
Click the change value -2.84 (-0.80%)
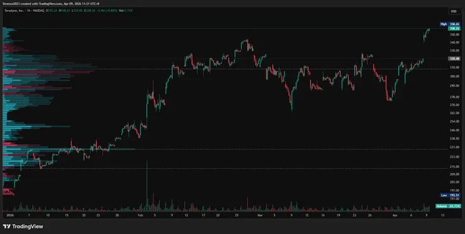[x=107, y=11]
